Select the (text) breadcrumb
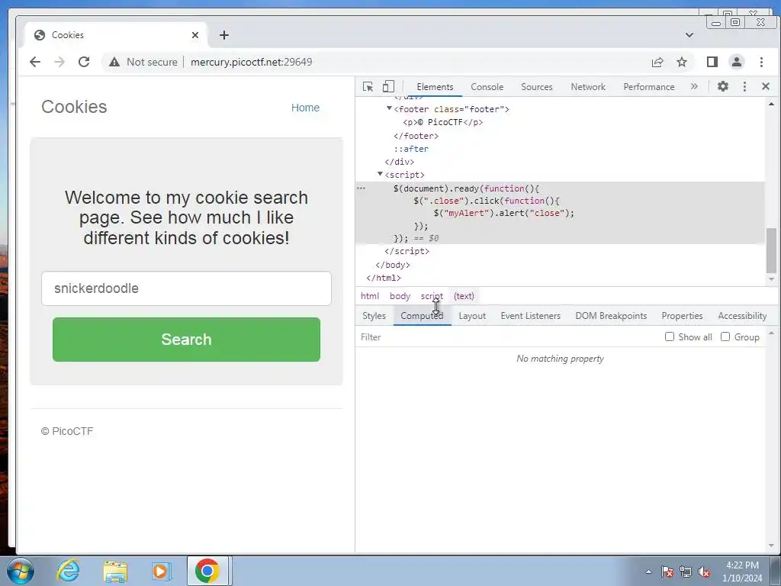Image resolution: width=781 pixels, height=586 pixels. pos(464,296)
